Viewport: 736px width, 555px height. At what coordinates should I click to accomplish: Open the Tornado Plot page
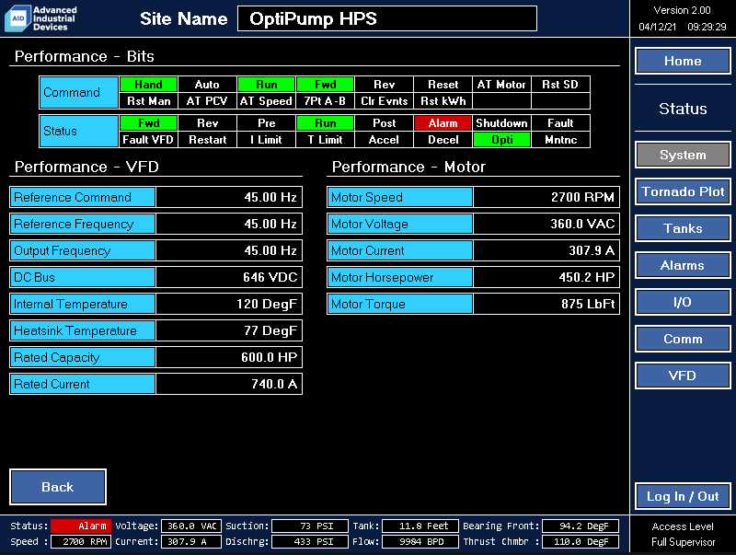[x=683, y=191]
